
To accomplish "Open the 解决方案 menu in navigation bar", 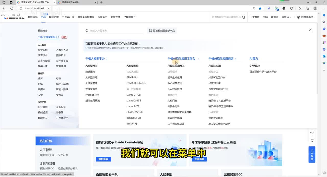I will [54, 17].
